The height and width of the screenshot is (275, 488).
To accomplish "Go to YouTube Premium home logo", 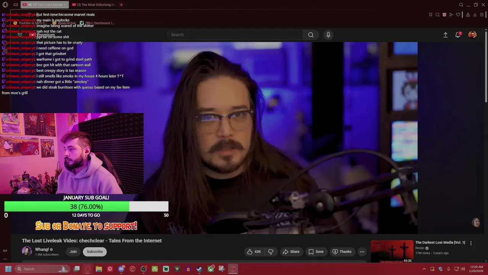I will click(42, 35).
